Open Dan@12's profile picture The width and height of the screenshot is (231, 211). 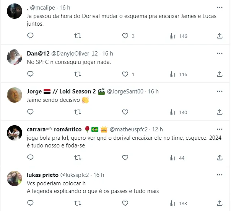[15, 57]
